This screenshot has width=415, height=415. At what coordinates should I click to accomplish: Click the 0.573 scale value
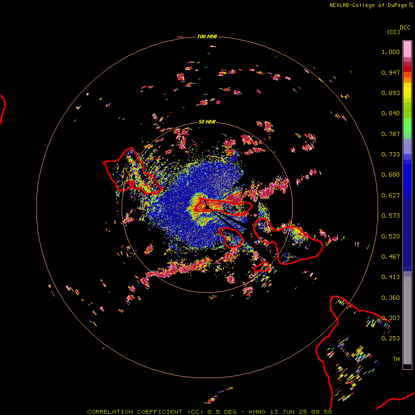point(391,216)
